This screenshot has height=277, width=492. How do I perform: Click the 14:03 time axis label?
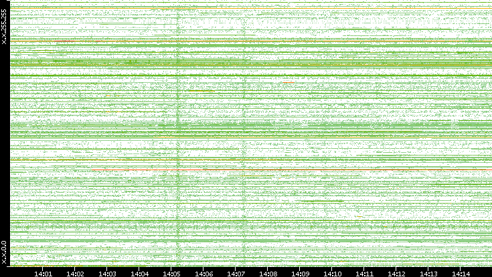107,274
